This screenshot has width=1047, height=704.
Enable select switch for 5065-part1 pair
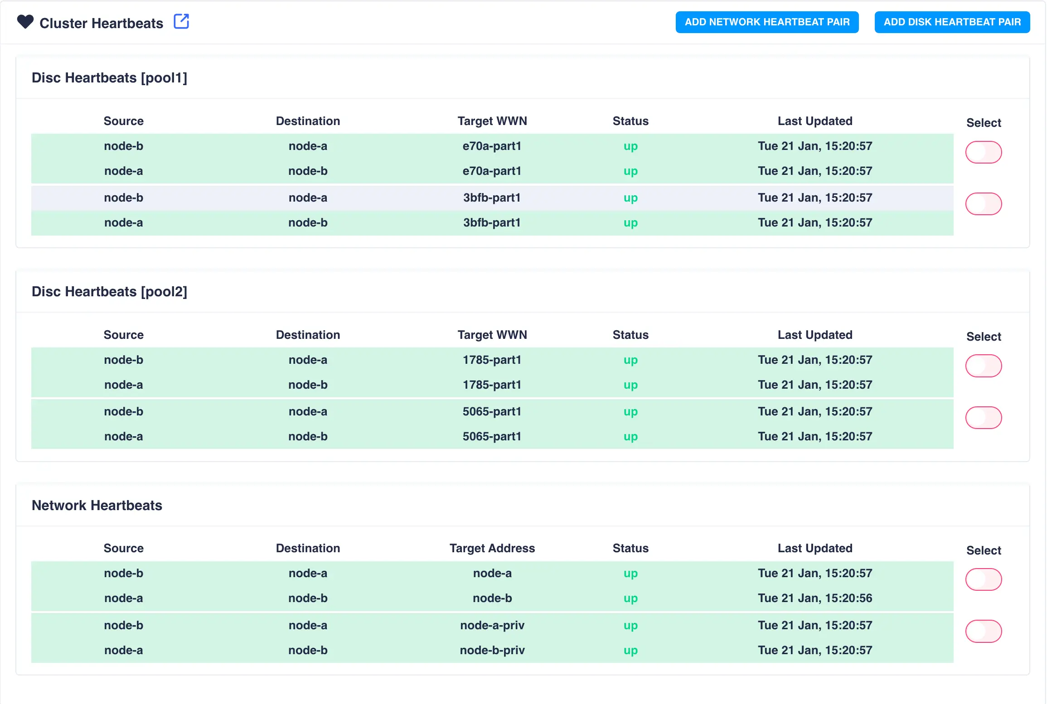tap(983, 418)
